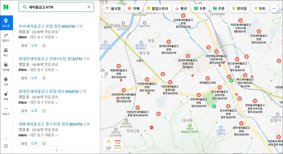
Task: Filter map by 팝업스토어
Action: tap(157, 9)
